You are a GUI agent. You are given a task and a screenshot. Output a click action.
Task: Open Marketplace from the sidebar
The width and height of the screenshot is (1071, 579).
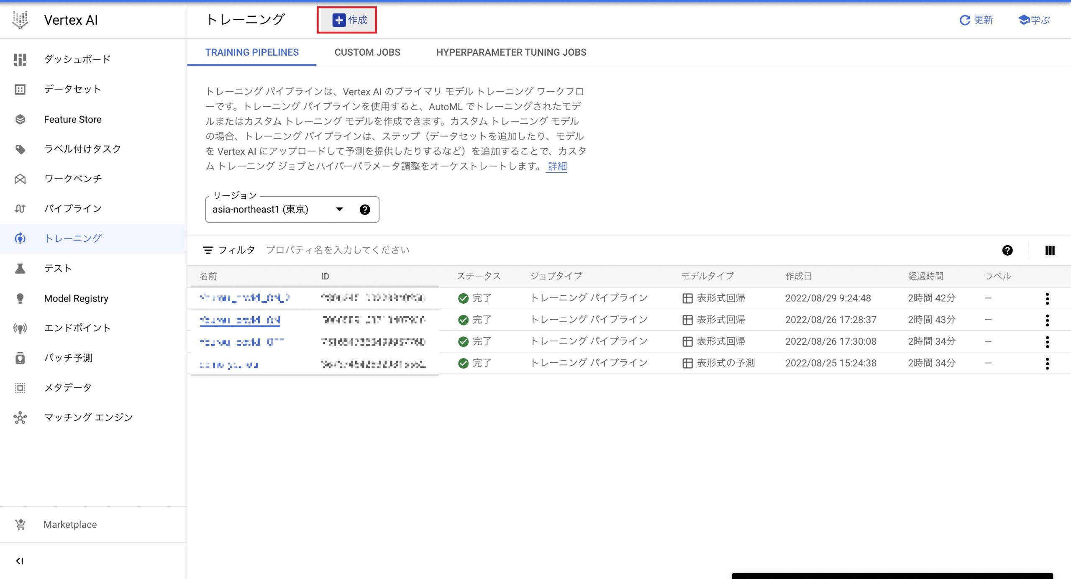[69, 524]
